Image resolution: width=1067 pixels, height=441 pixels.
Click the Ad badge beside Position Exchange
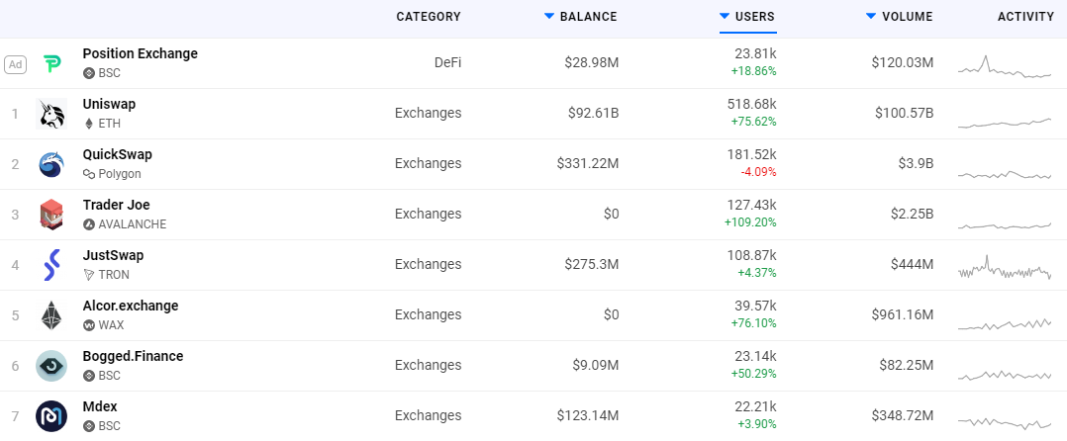point(15,64)
